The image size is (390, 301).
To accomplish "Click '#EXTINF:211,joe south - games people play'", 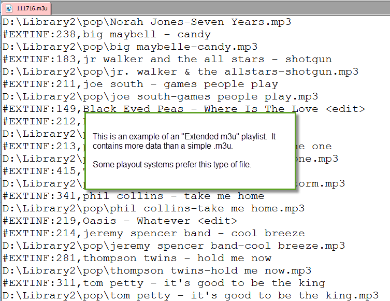I will click(140, 84).
